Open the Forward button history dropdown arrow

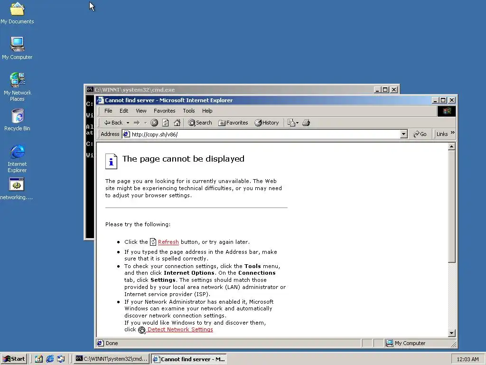[145, 123]
